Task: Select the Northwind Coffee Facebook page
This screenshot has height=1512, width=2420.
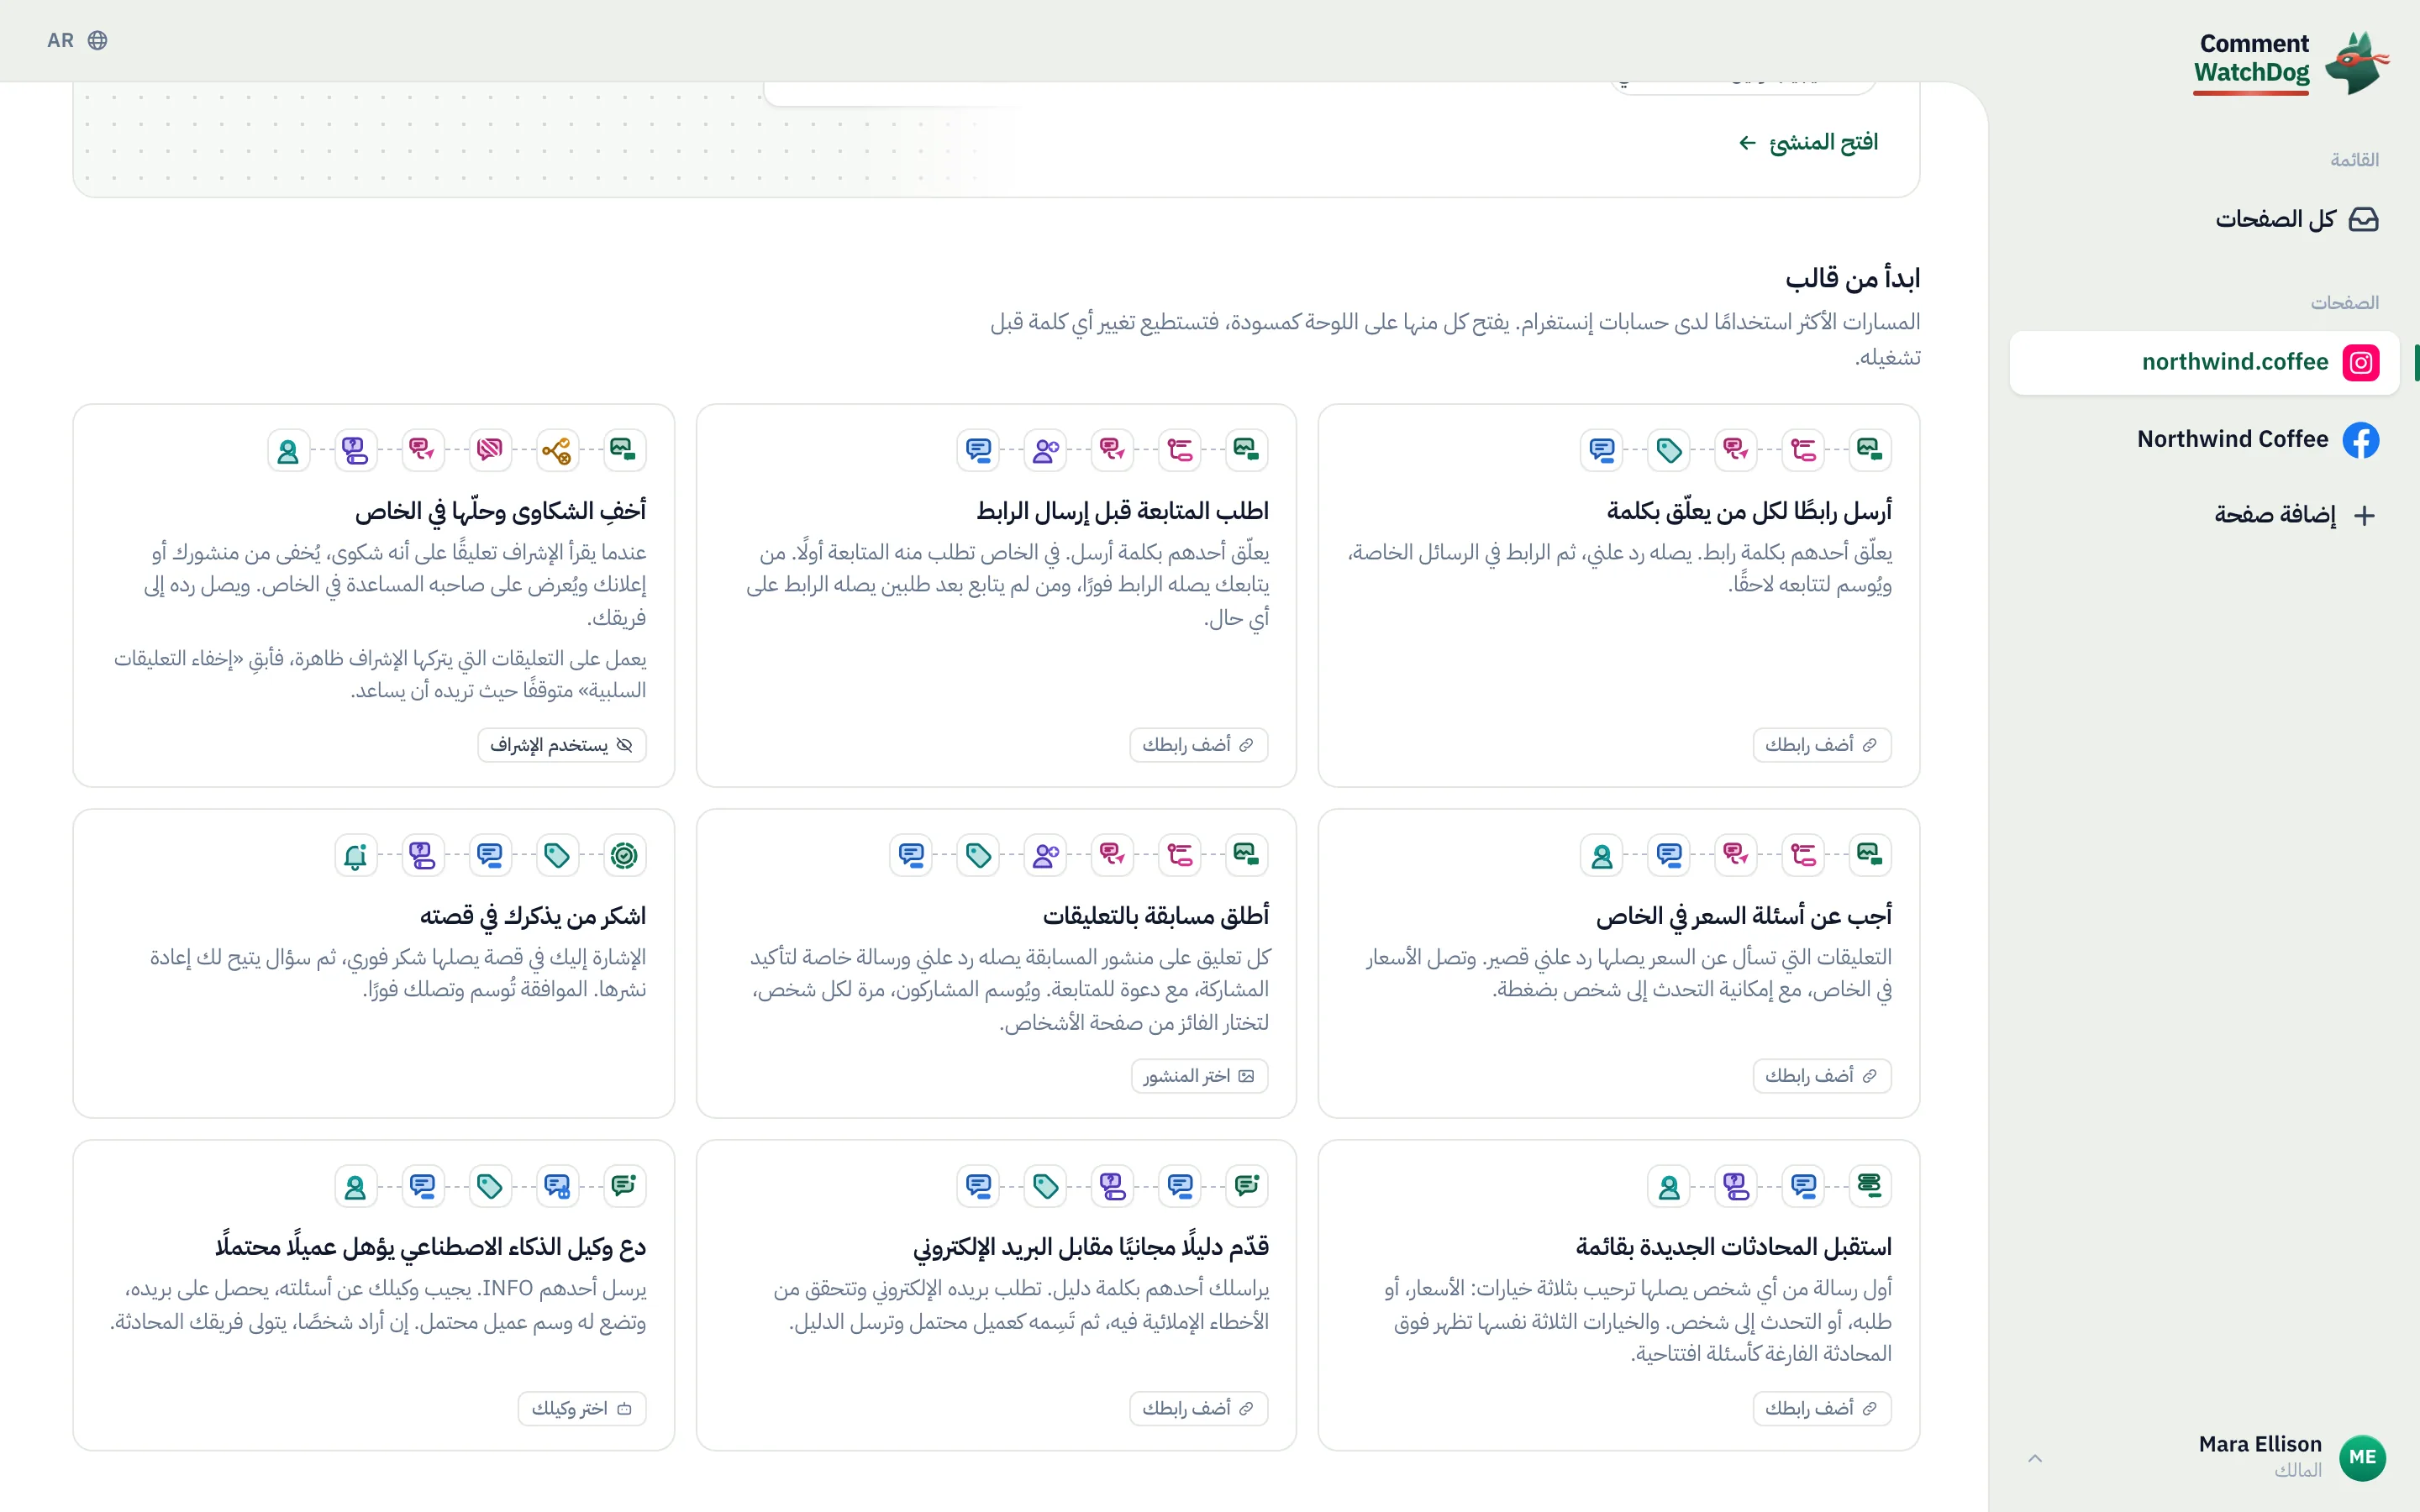Action: point(2204,440)
